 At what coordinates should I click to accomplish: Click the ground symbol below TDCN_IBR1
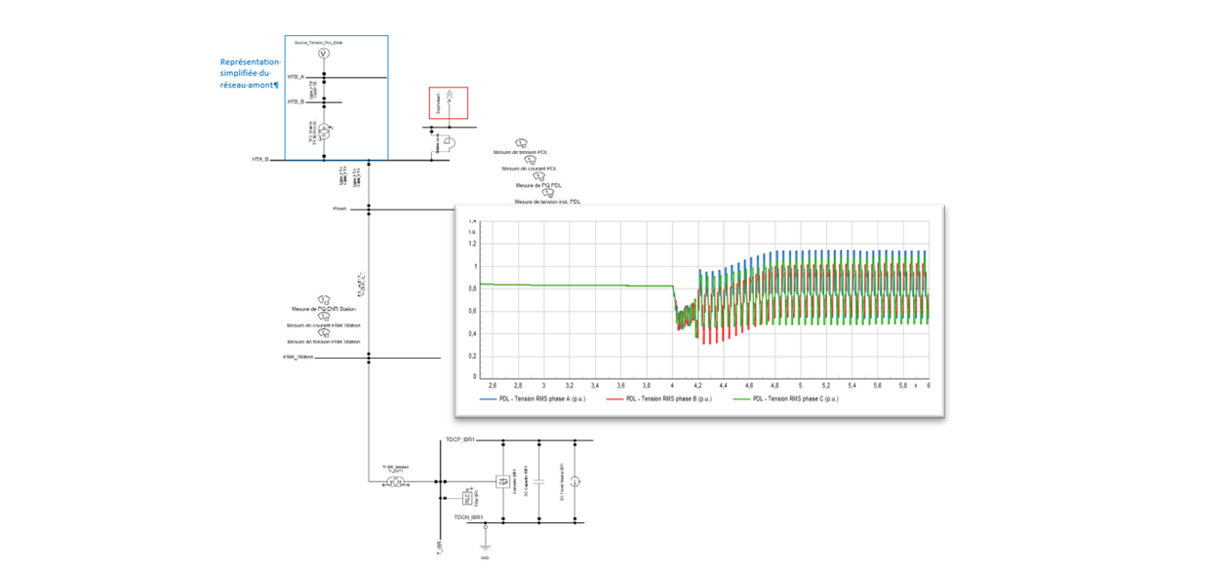pyautogui.click(x=485, y=545)
